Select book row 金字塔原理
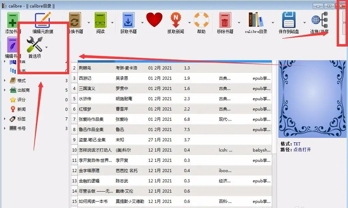The height and width of the screenshot is (208, 348). (171, 170)
